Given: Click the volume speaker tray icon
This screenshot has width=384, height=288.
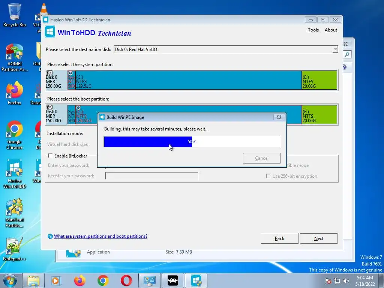Looking at the screenshot, I should [346, 281].
